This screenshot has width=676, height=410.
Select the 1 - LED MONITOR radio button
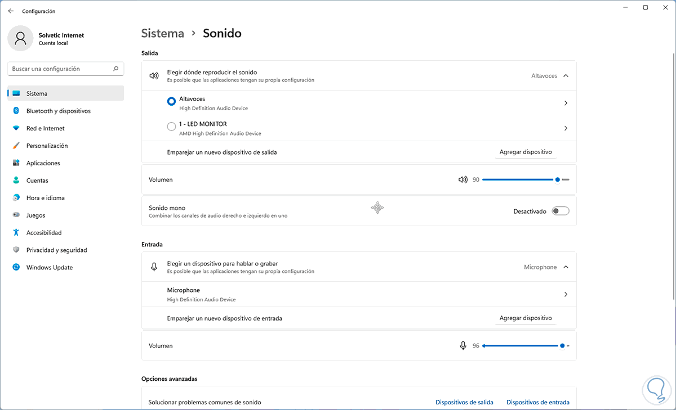tap(171, 127)
